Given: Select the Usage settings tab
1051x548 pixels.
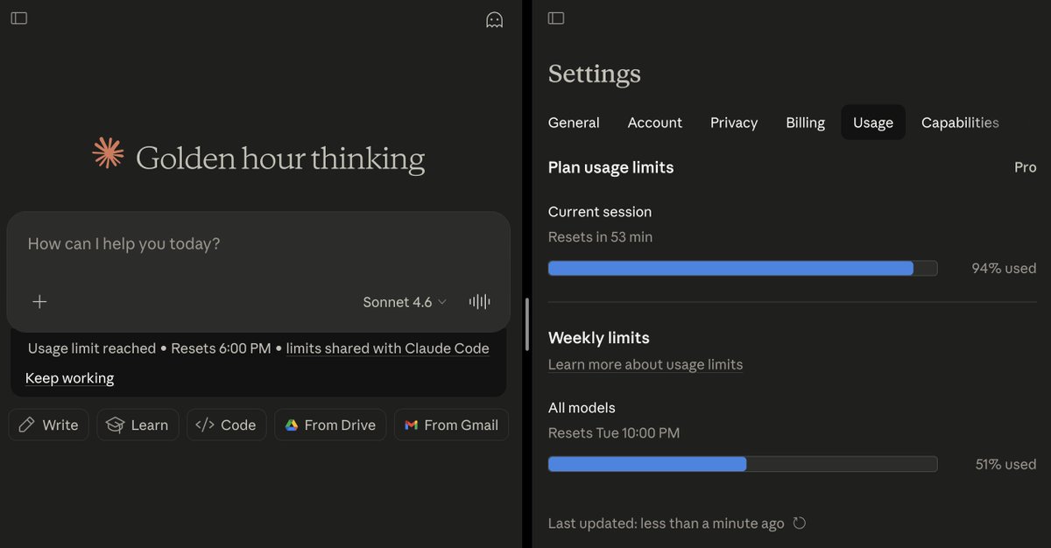Looking at the screenshot, I should click(873, 123).
